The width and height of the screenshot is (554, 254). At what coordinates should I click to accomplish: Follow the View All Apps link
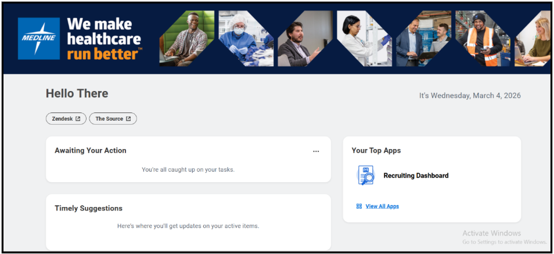click(x=382, y=206)
